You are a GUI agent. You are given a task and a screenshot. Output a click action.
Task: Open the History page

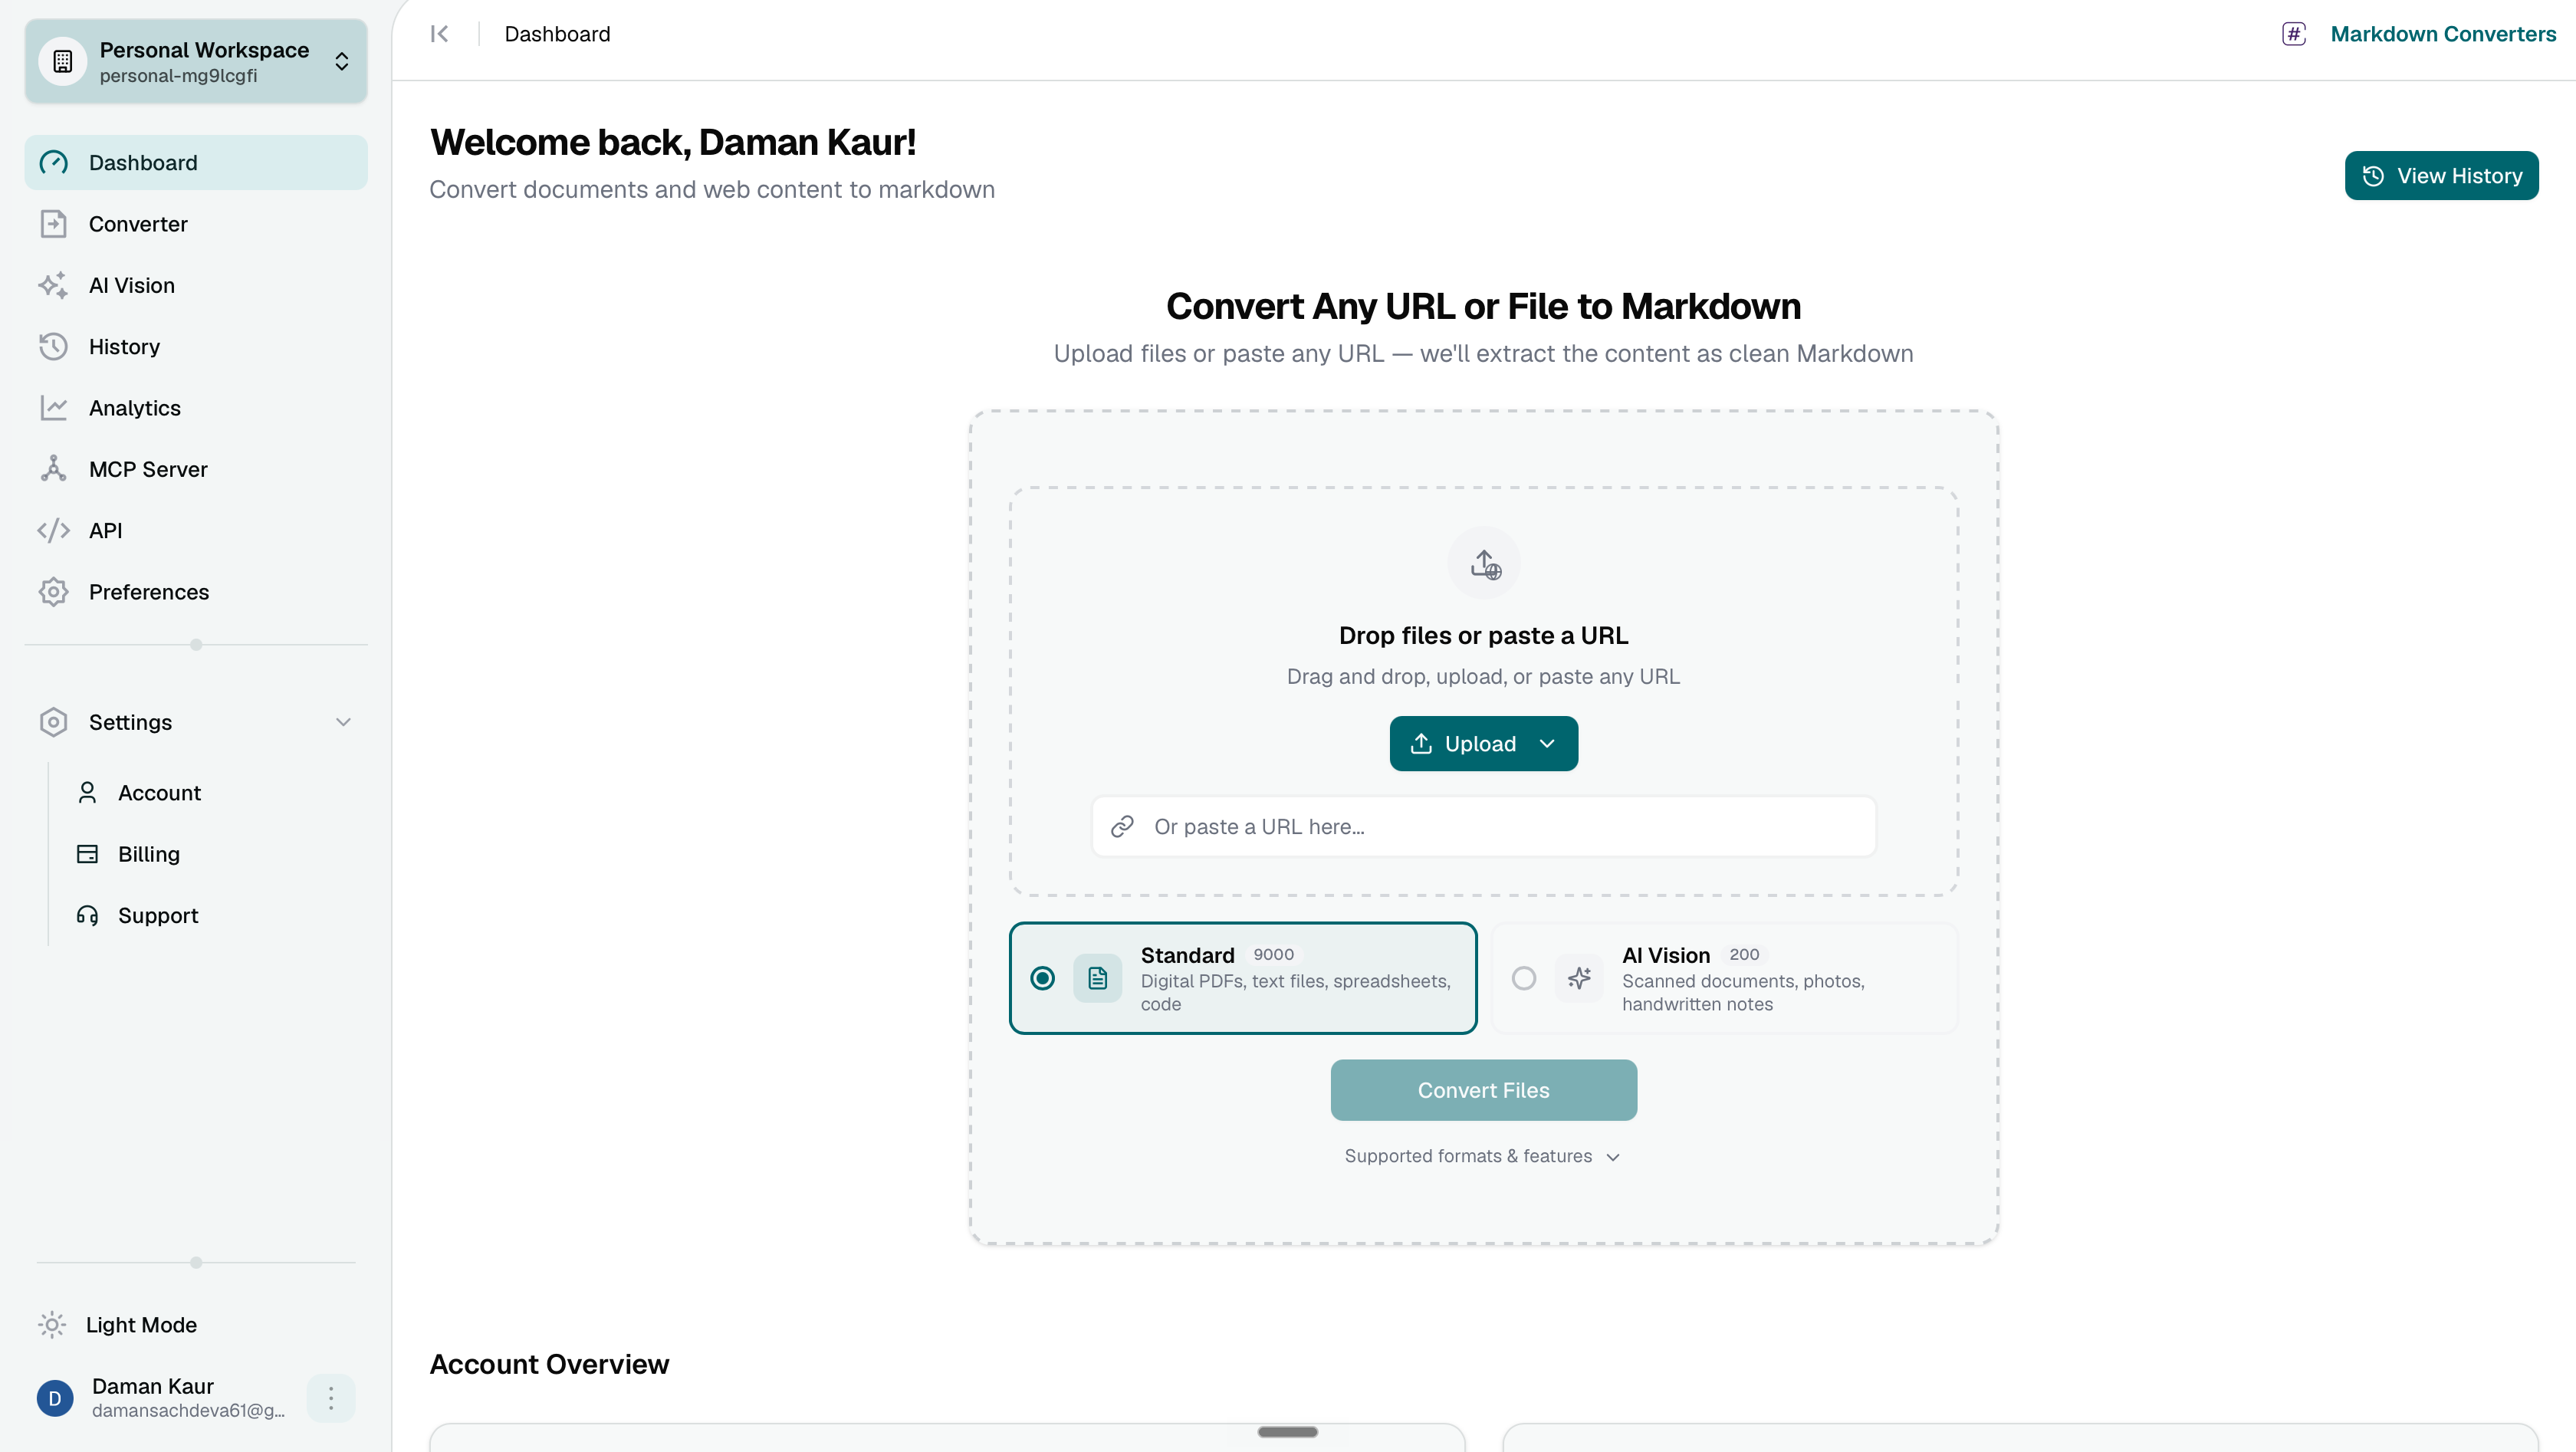pos(196,346)
